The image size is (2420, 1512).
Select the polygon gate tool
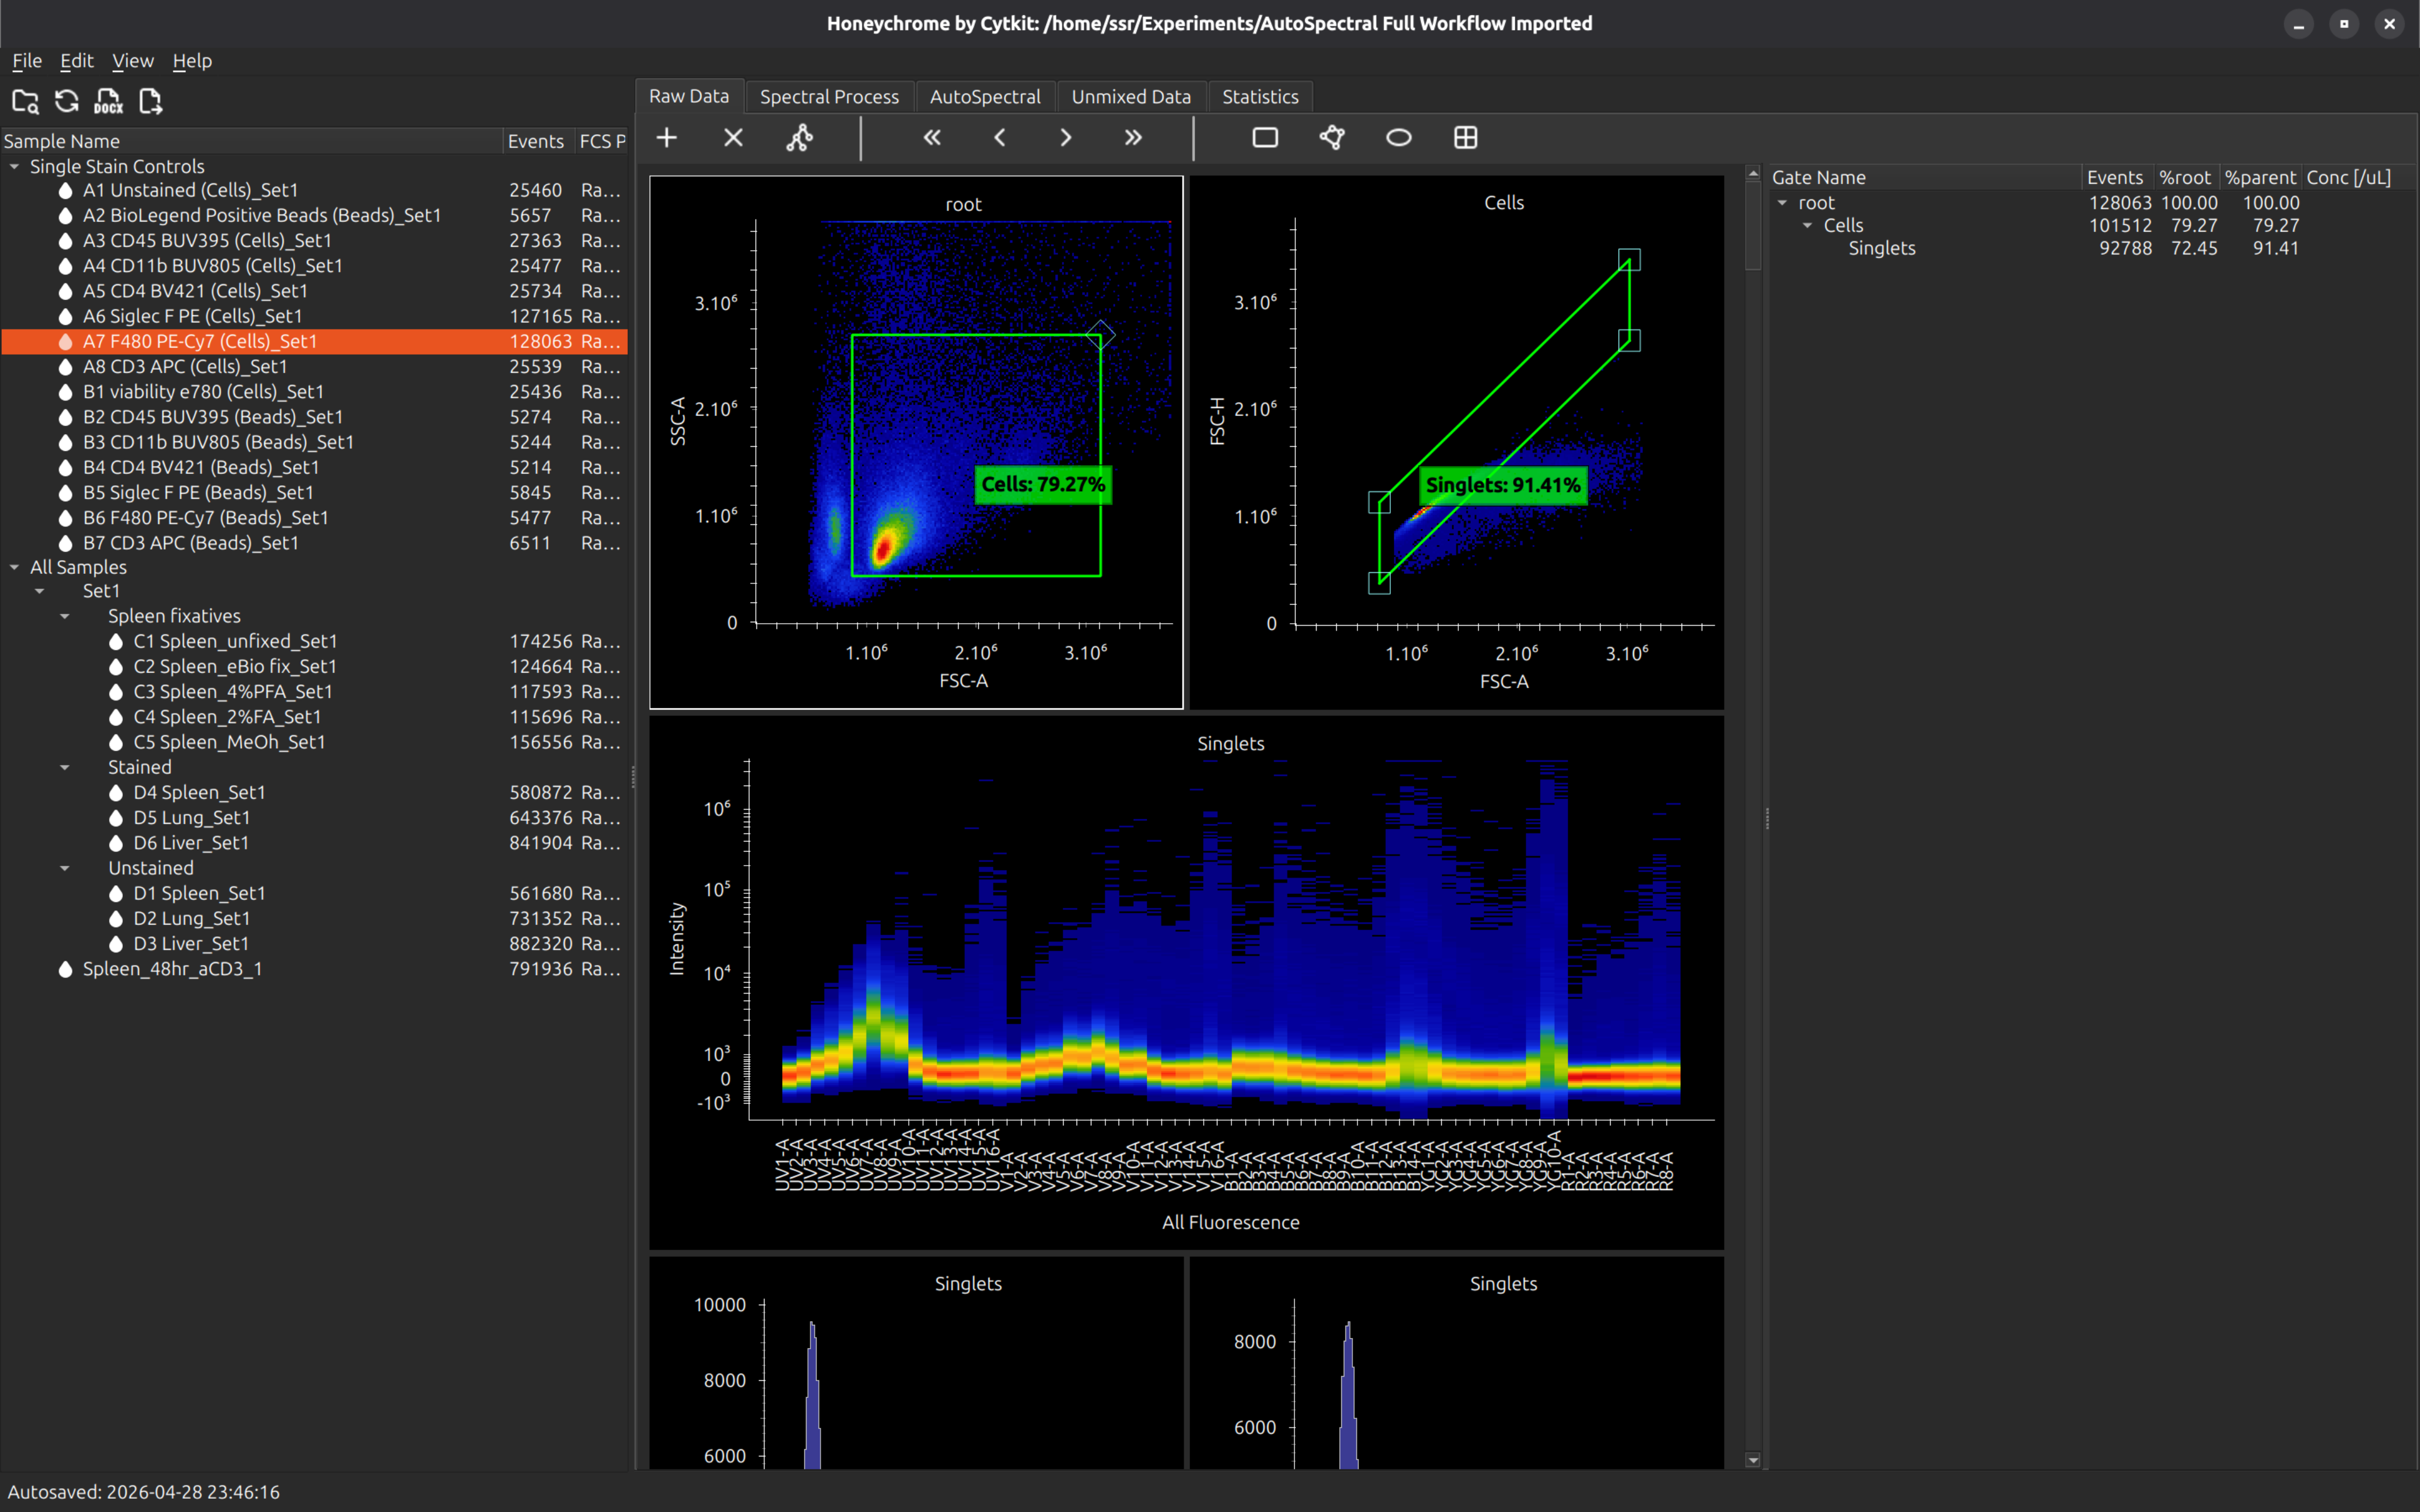pyautogui.click(x=1332, y=138)
